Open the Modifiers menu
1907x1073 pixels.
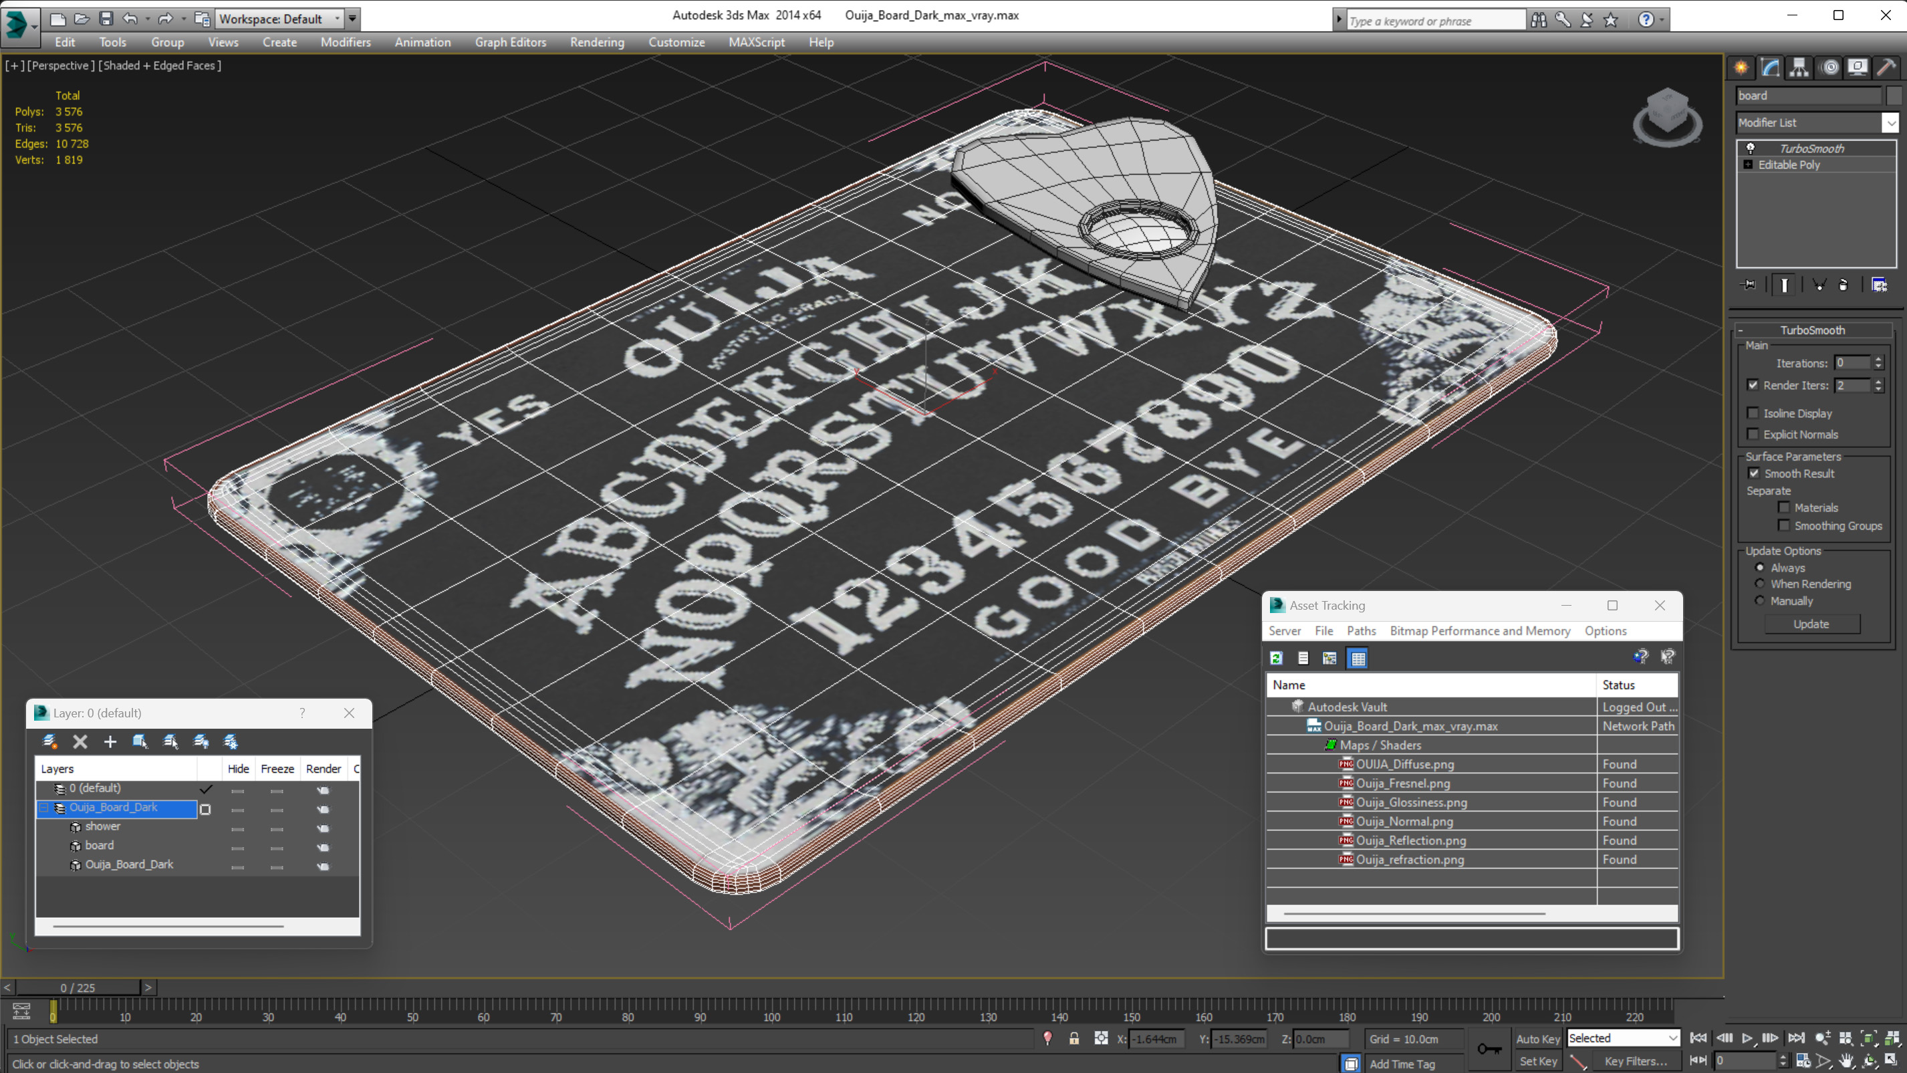345,42
